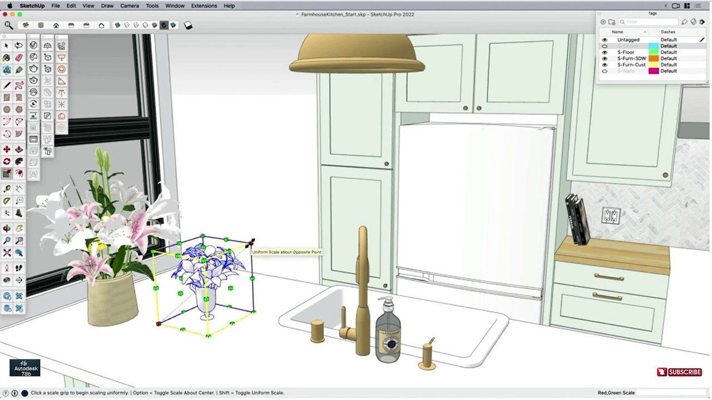Select the Rotate tool
Image resolution: width=712 pixels, height=400 pixels.
(x=7, y=162)
